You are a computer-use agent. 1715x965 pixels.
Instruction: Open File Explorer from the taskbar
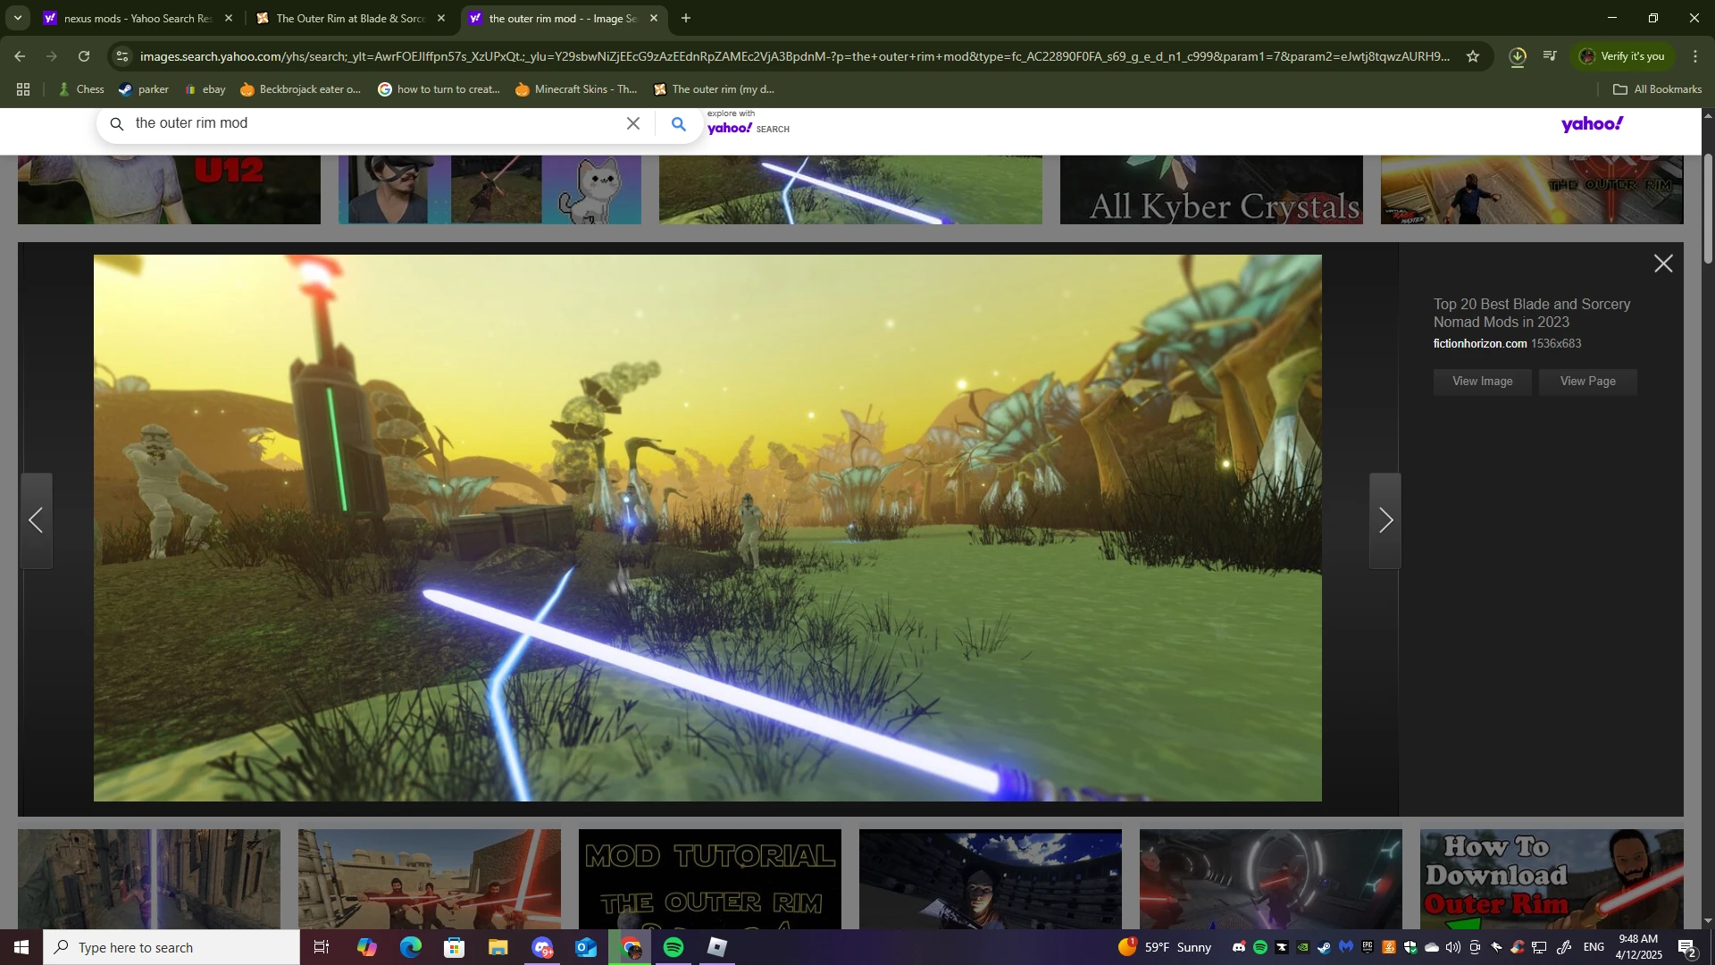[x=498, y=947]
